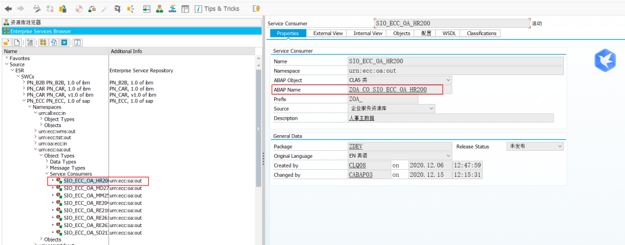625x245 pixels.
Task: Switch to the Classifications tab
Action: (481, 34)
